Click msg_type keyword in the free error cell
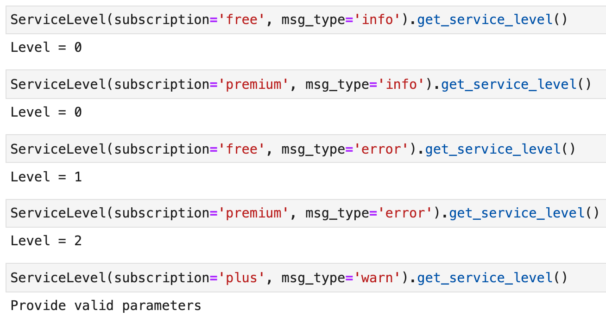Viewport: 606px width, 323px height. [x=313, y=149]
